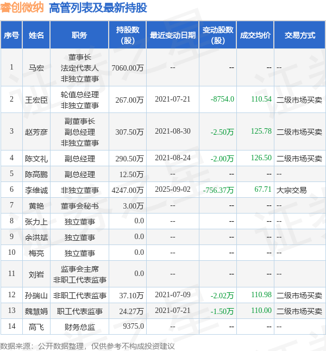Select the name 赵芳彦
This screenshot has height=351, width=326.
(x=36, y=131)
